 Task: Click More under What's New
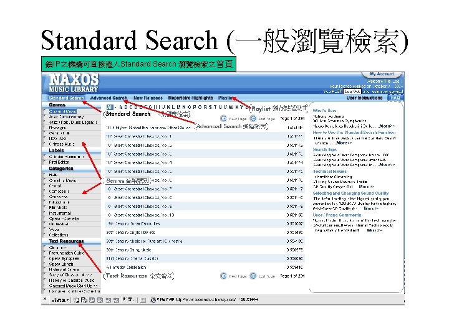[387, 126]
